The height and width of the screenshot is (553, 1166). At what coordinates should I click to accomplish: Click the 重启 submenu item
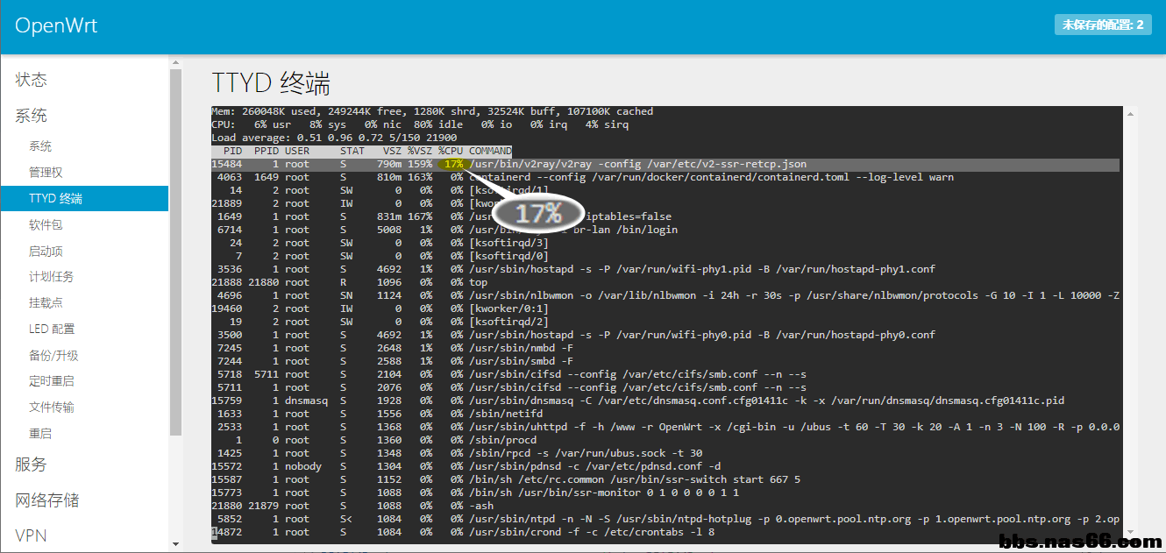click(x=40, y=434)
